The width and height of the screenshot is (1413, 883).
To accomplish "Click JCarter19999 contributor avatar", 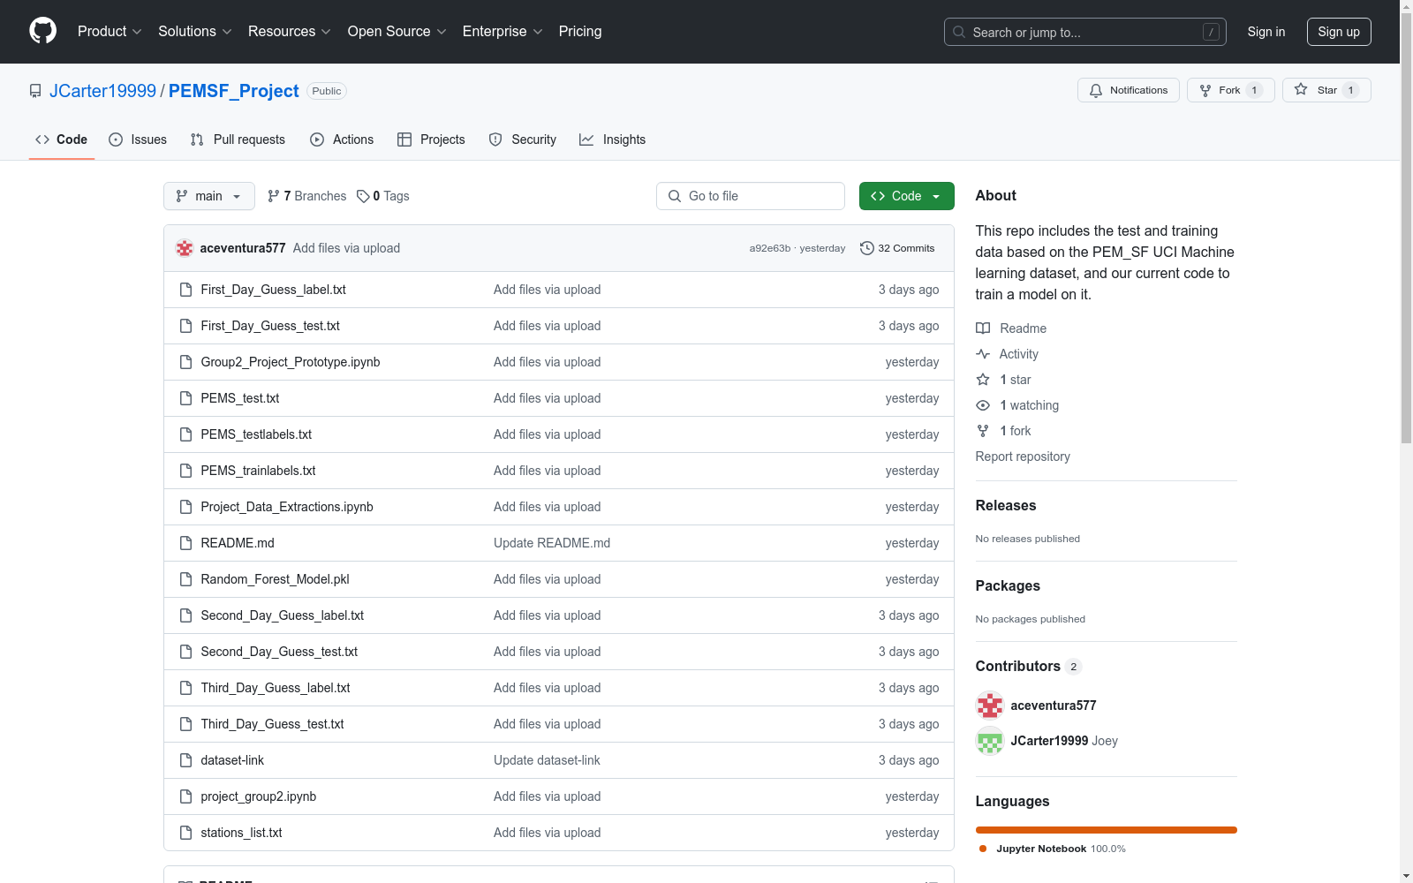I will (x=990, y=741).
